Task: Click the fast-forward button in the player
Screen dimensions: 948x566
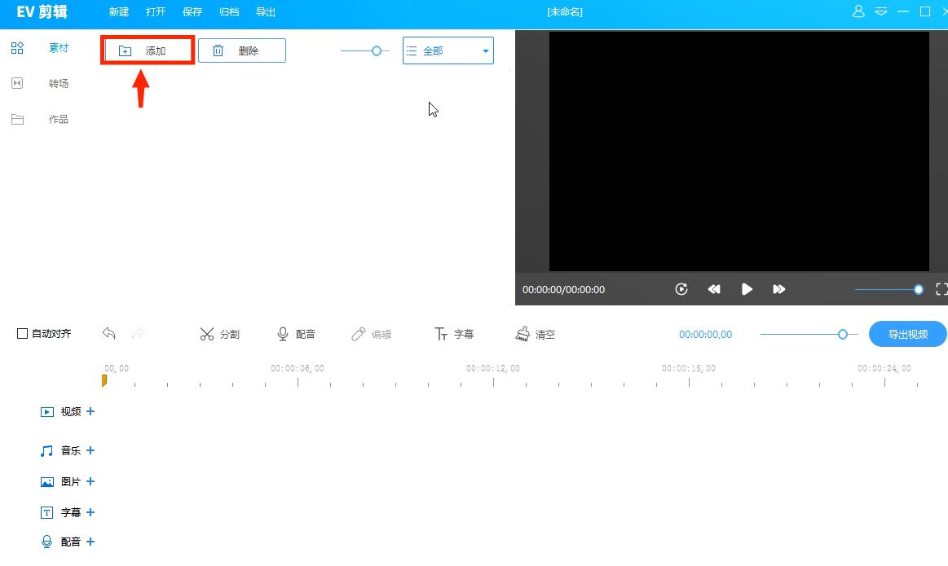Action: [x=778, y=289]
